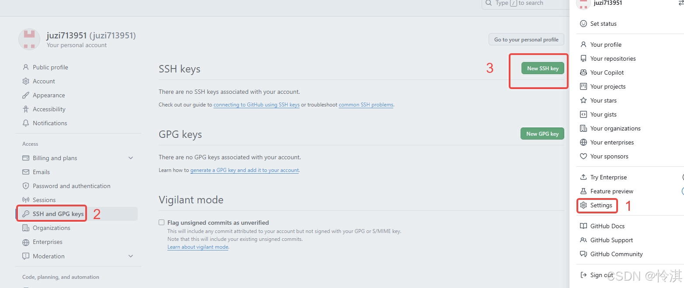
Task: Click the gear icon next to Settings
Action: click(x=583, y=205)
